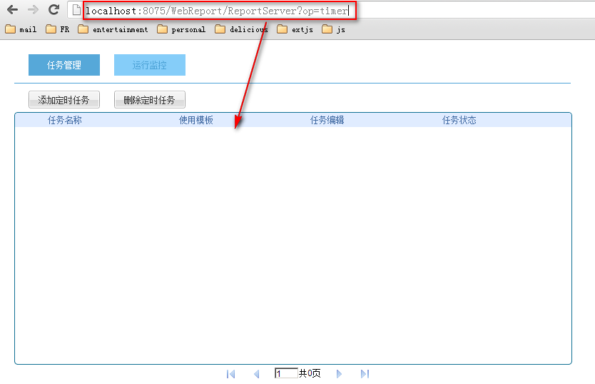This screenshot has height=384, width=595.
Task: Open the js bookmark folder
Action: tap(333, 29)
